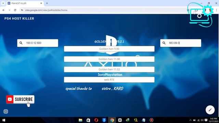The image size is (219, 123).
Task: Click the blue number 3 taskbar app
Action: pos(104,120)
